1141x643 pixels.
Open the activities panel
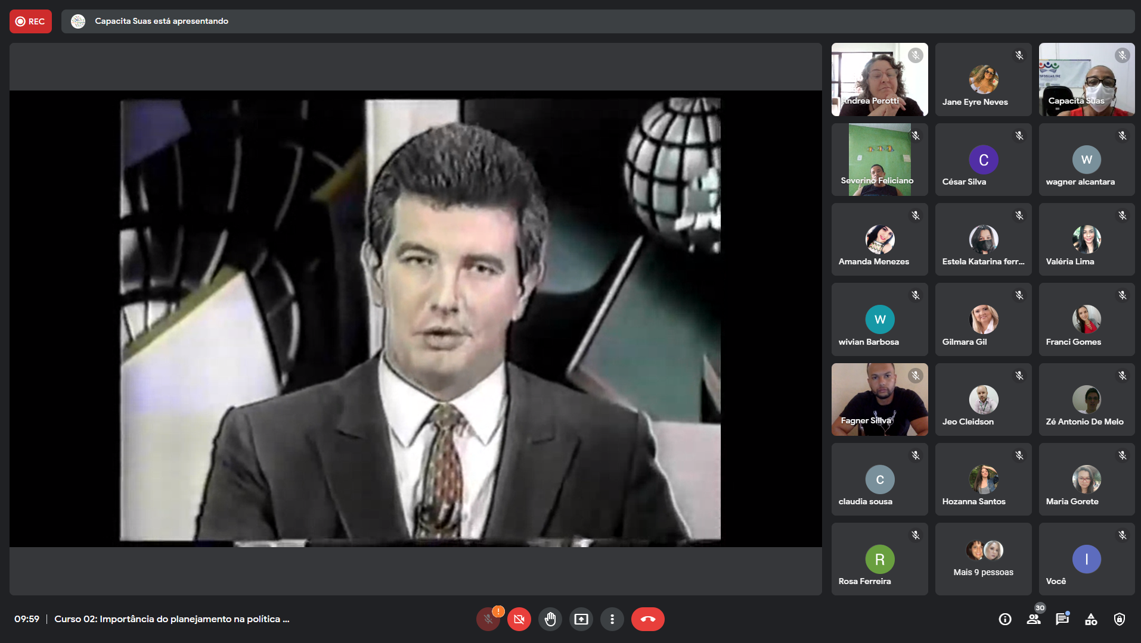(x=1091, y=619)
